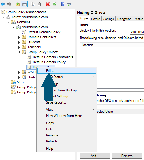Image resolution: width=144 pixels, height=160 pixels.
Task: Toggle the Show/Hide Action Pane icon
Action: 69,4
